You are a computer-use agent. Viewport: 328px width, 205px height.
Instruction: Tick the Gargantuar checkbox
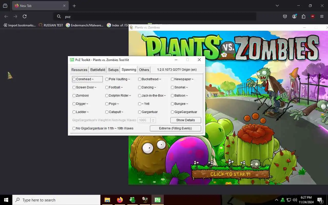(x=140, y=112)
